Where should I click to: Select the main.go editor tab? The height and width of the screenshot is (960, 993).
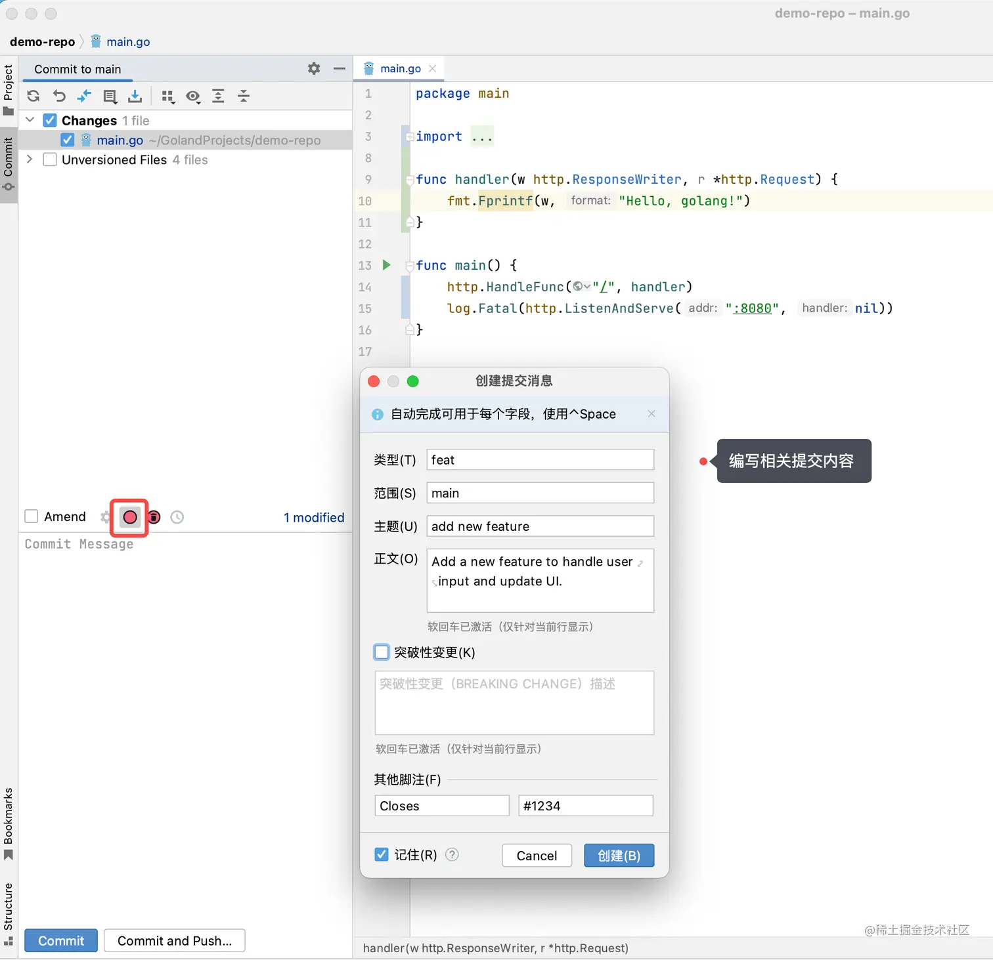[x=400, y=68]
